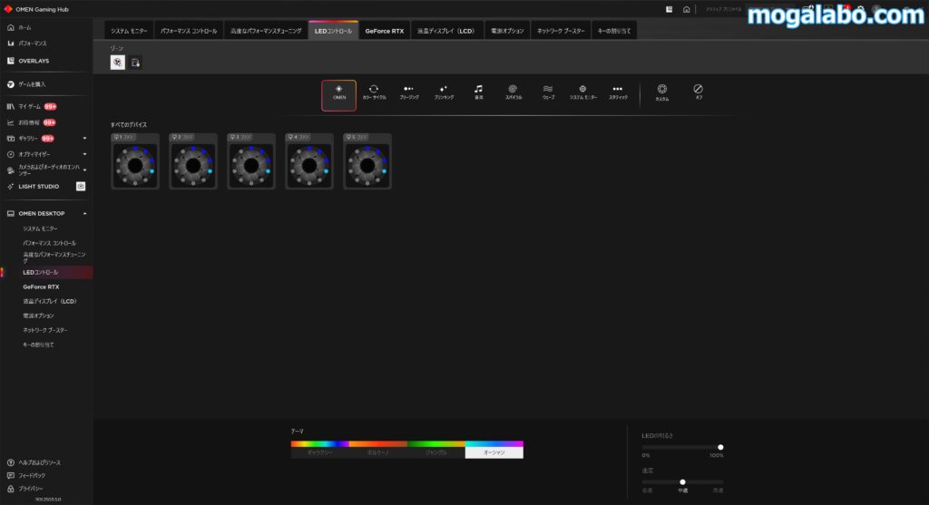Image resolution: width=929 pixels, height=505 pixels.
Task: Select the fan zone icon under ゾーン
Action: coord(117,63)
